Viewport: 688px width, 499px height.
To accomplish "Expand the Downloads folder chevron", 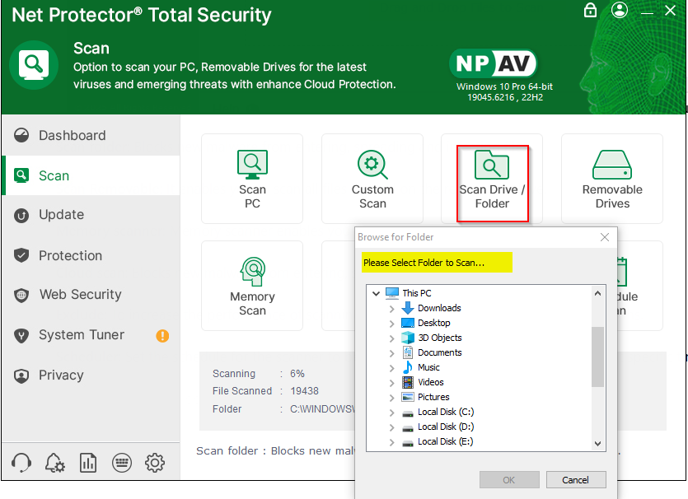I will coord(391,308).
